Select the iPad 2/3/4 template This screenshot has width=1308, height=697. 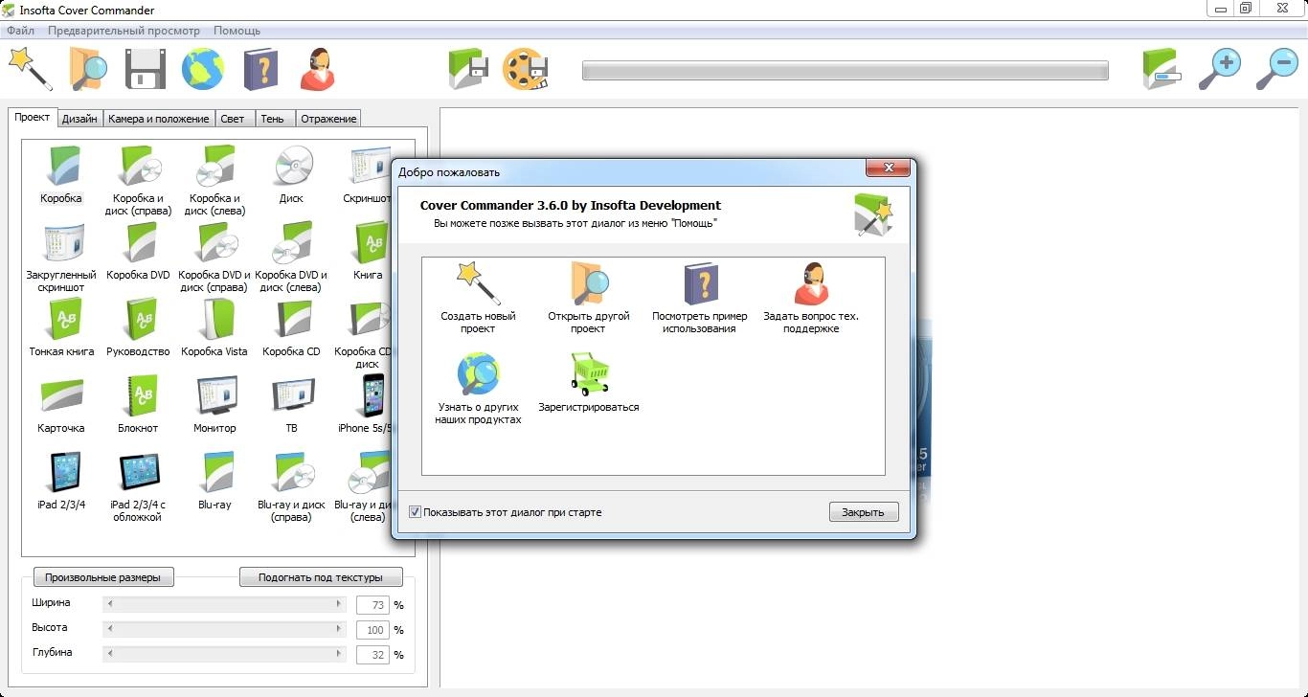61,481
